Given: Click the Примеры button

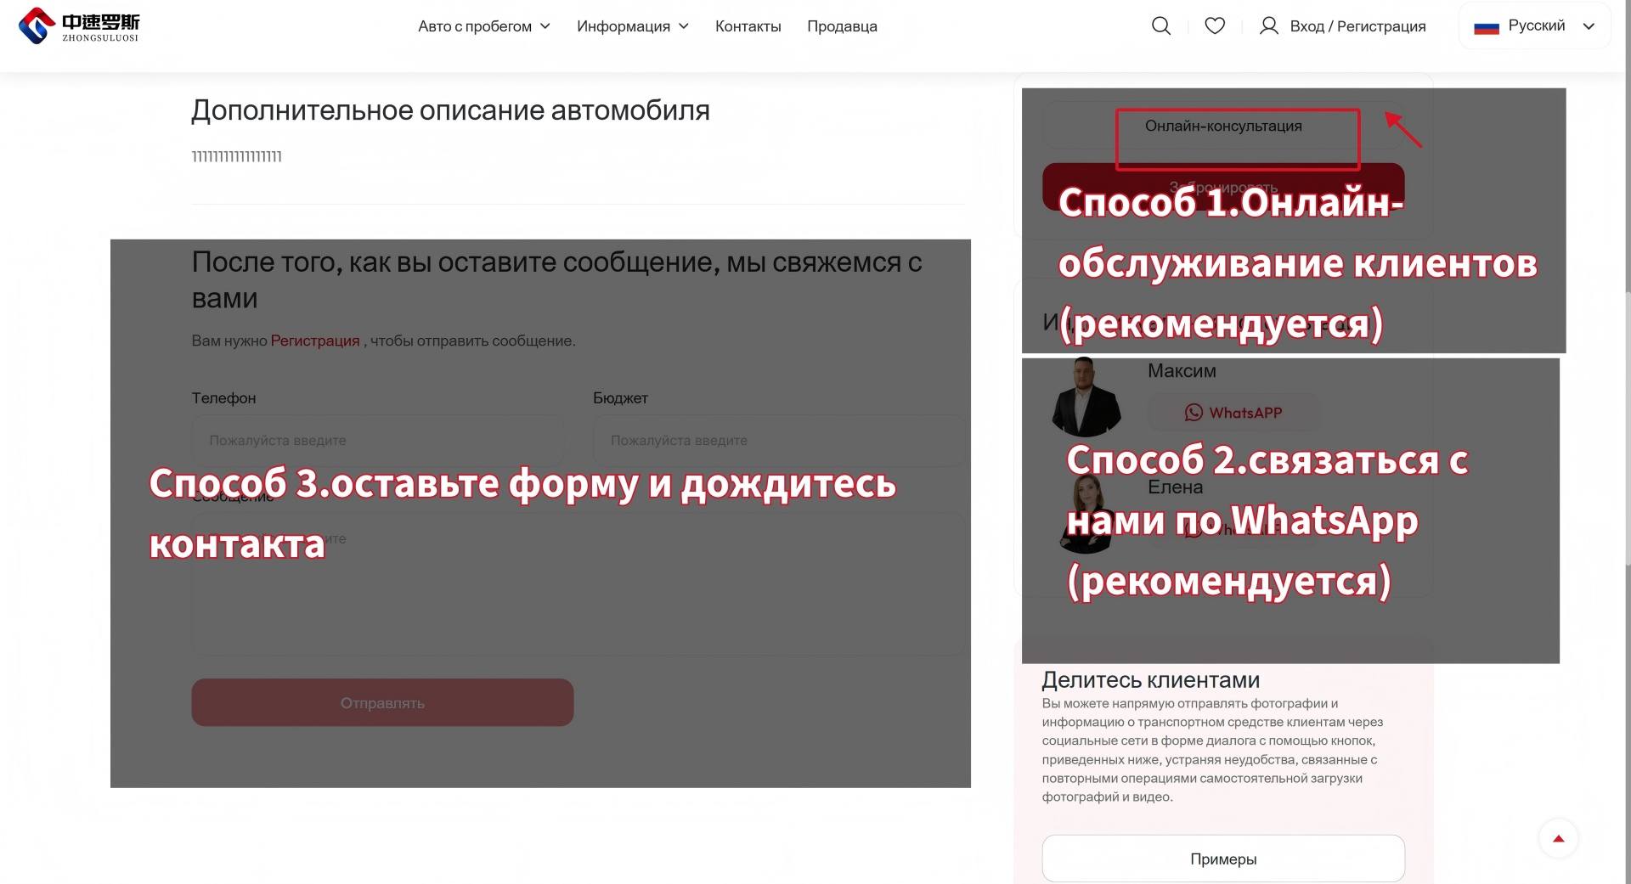Looking at the screenshot, I should 1222,859.
